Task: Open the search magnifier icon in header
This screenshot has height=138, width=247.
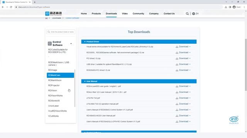Action: (187, 14)
